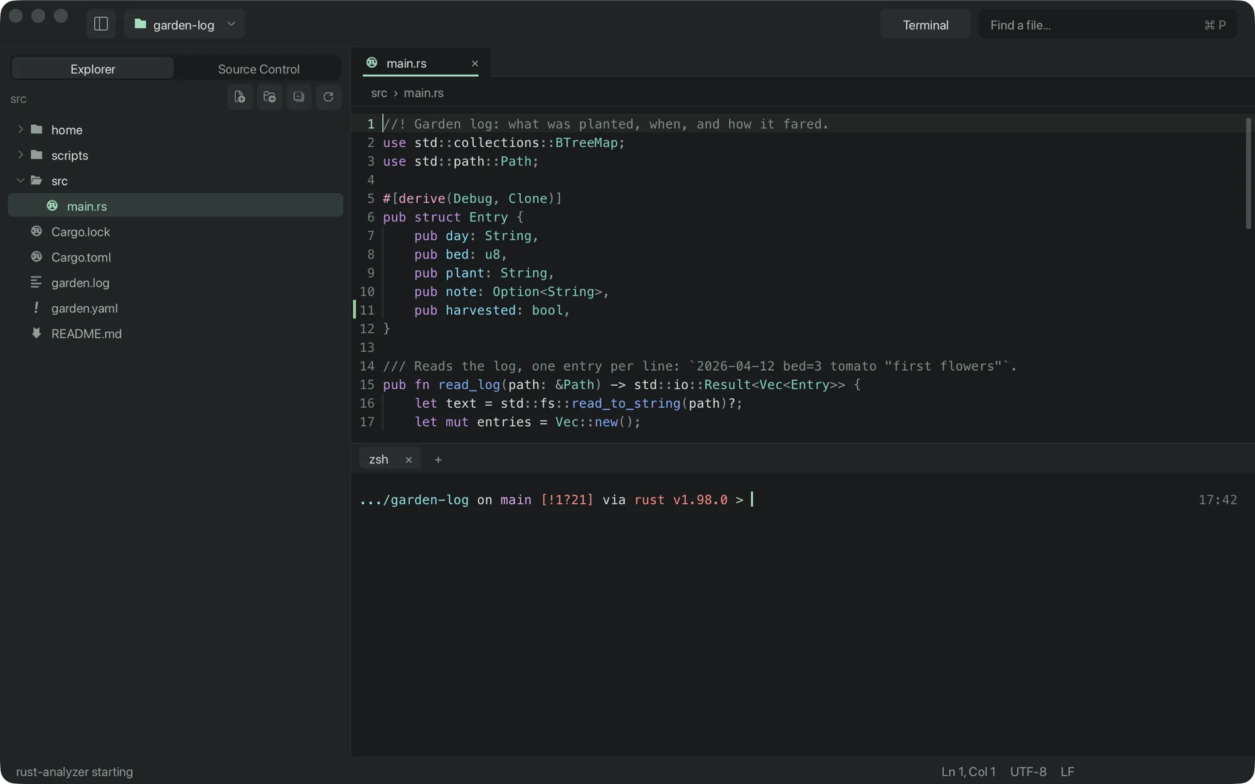Viewport: 1255px width, 784px height.
Task: Click the YAML exclamation icon beside garden.yaml
Action: click(36, 307)
